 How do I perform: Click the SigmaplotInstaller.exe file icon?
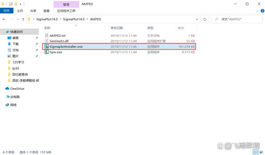[46, 46]
